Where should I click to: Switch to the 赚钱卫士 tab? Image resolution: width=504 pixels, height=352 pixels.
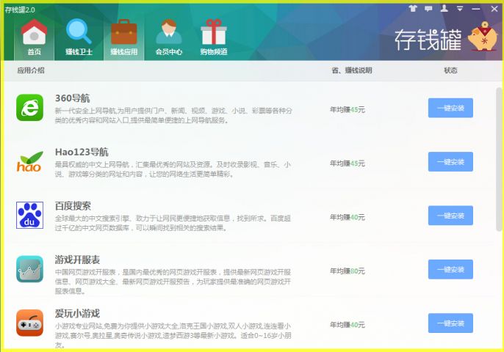coord(79,37)
